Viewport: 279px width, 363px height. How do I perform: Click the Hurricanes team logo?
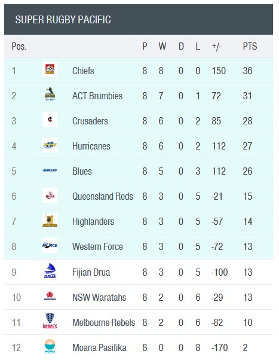tap(50, 145)
